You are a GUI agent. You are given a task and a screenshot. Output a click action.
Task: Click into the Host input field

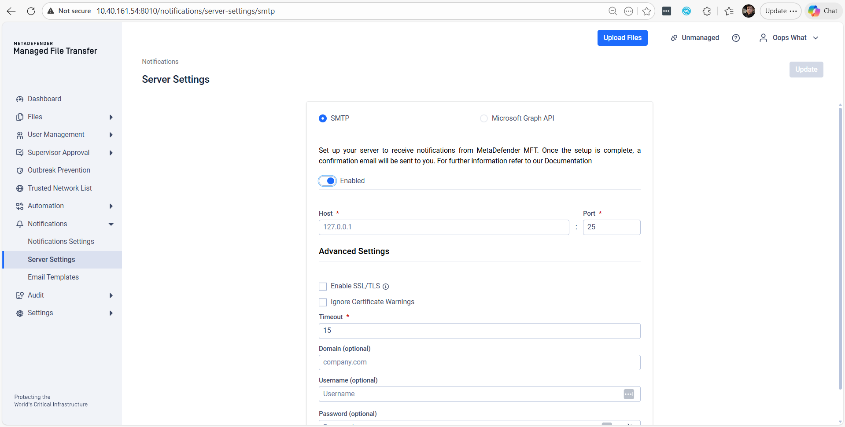(x=443, y=227)
